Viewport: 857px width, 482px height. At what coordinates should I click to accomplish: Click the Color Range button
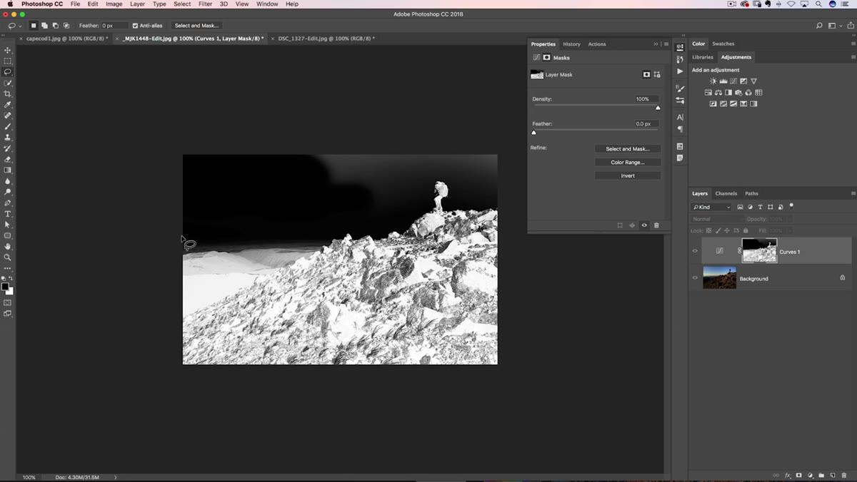(628, 163)
